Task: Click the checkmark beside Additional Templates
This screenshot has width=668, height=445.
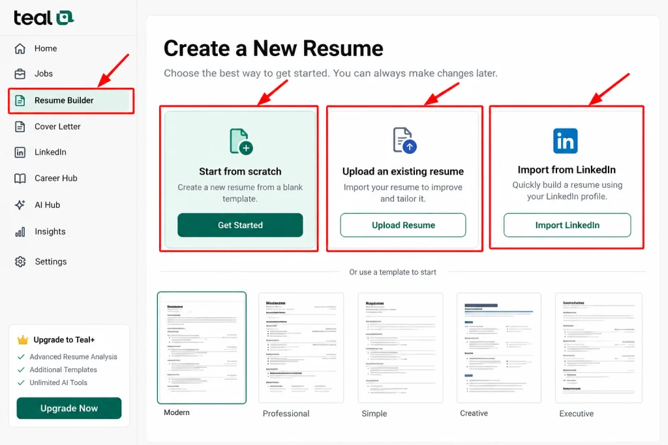Action: pyautogui.click(x=21, y=369)
